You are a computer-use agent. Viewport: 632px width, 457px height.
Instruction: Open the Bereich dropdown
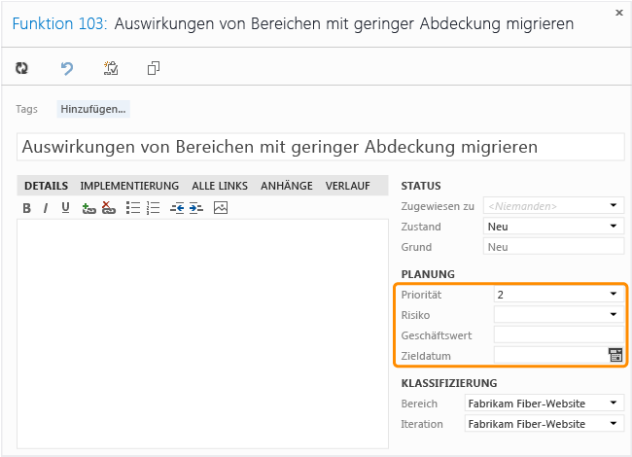click(614, 403)
